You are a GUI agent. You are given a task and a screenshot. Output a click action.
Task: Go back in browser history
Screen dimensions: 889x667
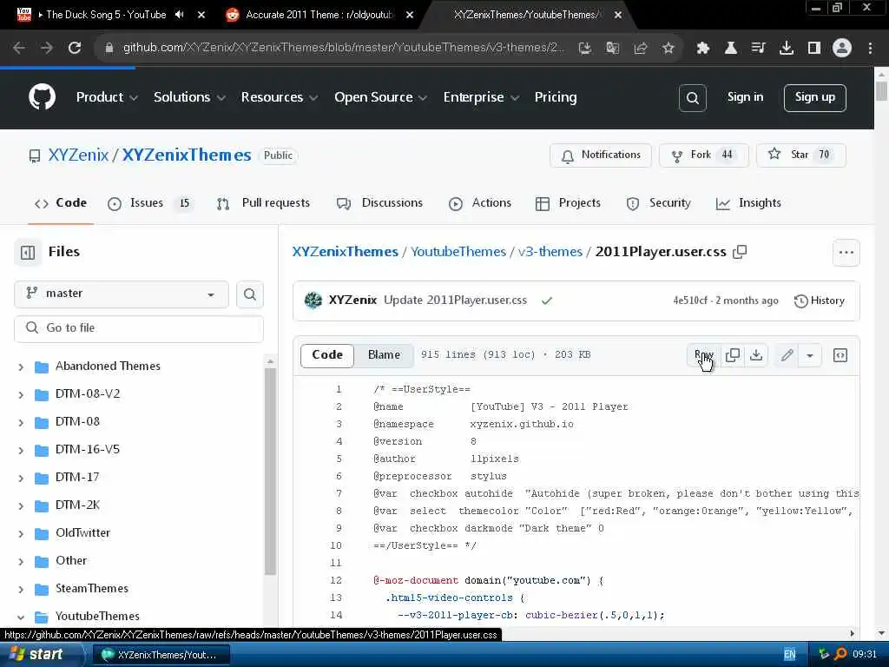[19, 49]
